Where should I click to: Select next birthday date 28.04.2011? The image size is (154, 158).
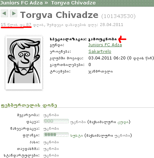pyautogui.click(x=111, y=25)
